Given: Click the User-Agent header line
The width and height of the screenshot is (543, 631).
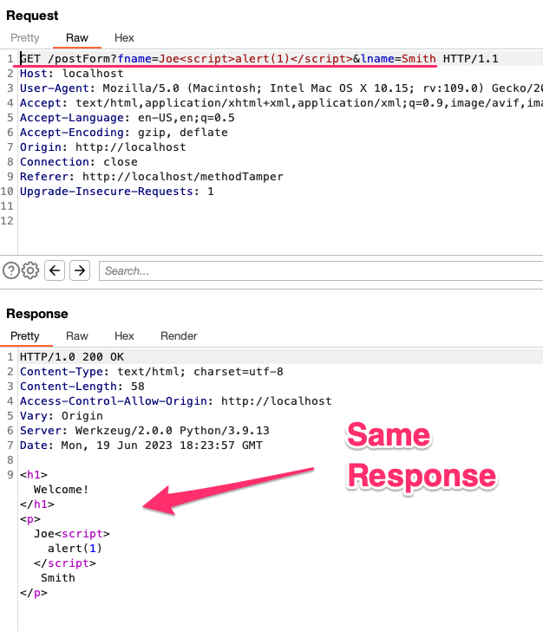Looking at the screenshot, I should pos(281,88).
